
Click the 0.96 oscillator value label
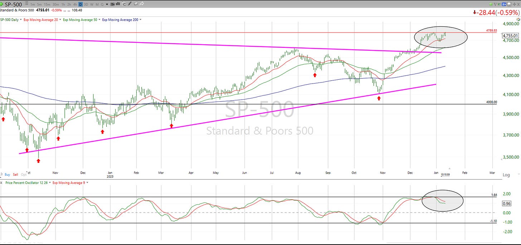click(x=506, y=204)
